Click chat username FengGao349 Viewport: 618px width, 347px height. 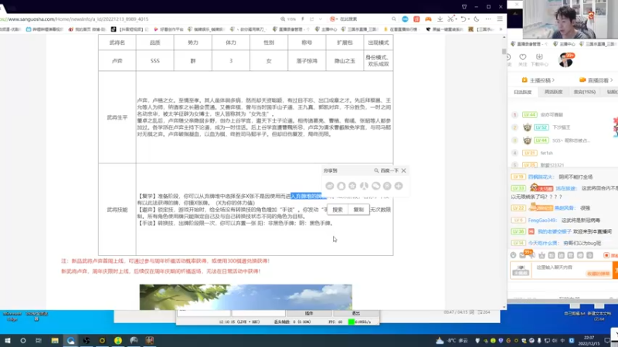point(543,220)
